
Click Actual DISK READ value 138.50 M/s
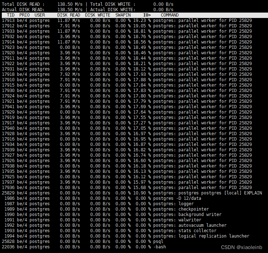point(70,10)
